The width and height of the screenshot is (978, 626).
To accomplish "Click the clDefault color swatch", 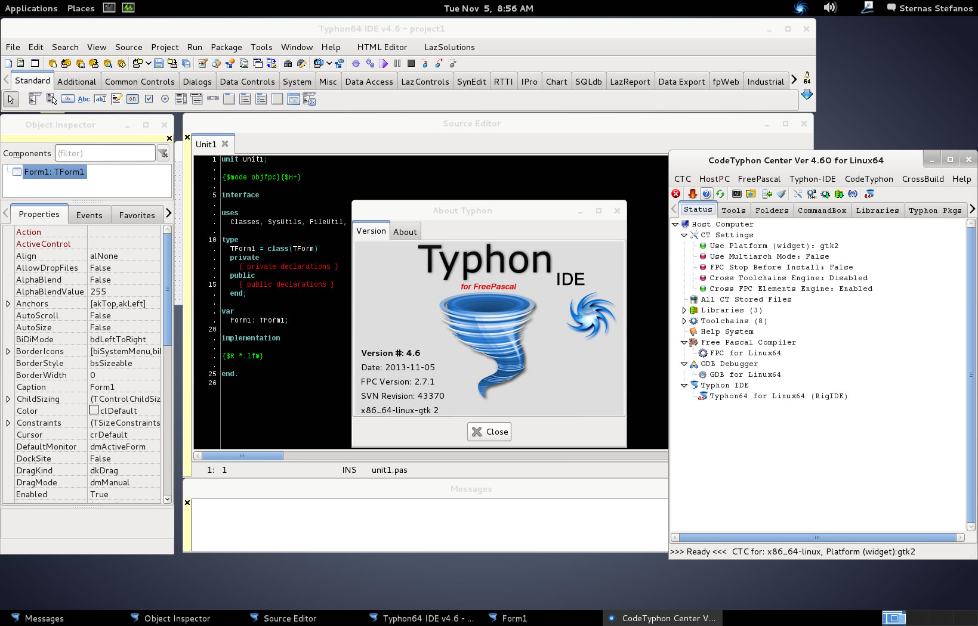I will point(94,410).
